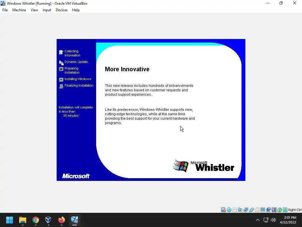Open the Machine menu
Screen dimensions: 302x227
coord(19,10)
